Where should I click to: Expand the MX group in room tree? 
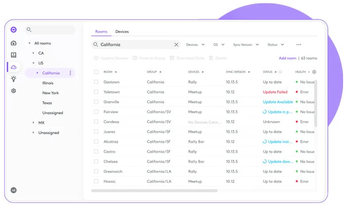pos(34,123)
